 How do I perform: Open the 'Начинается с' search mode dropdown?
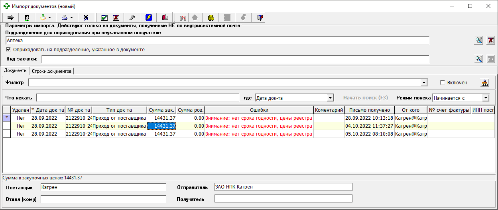[485, 98]
